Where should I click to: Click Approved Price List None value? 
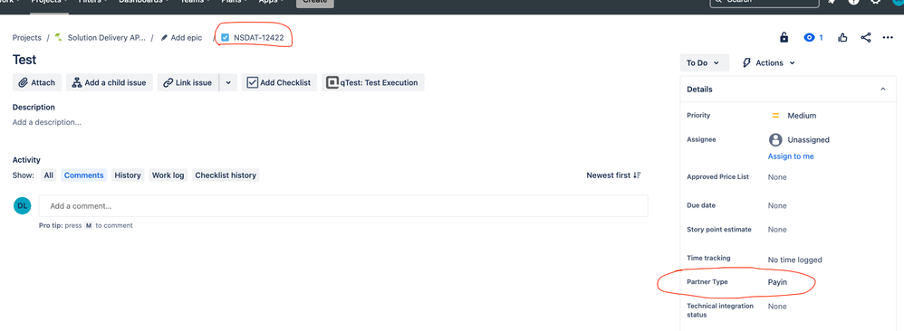tap(777, 177)
